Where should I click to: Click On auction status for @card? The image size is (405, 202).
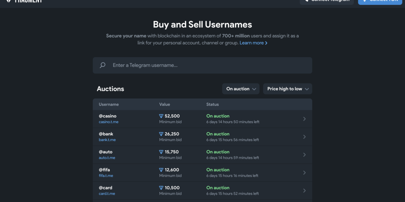(x=218, y=188)
